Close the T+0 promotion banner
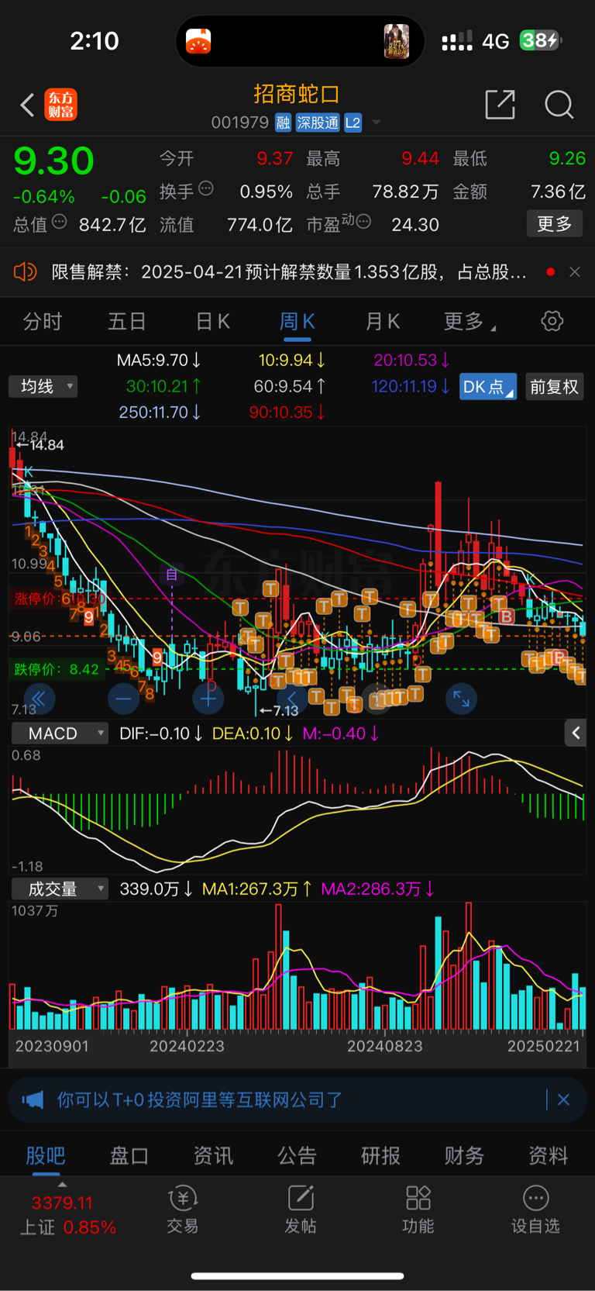Viewport: 595px width, 1291px height. tap(564, 1099)
